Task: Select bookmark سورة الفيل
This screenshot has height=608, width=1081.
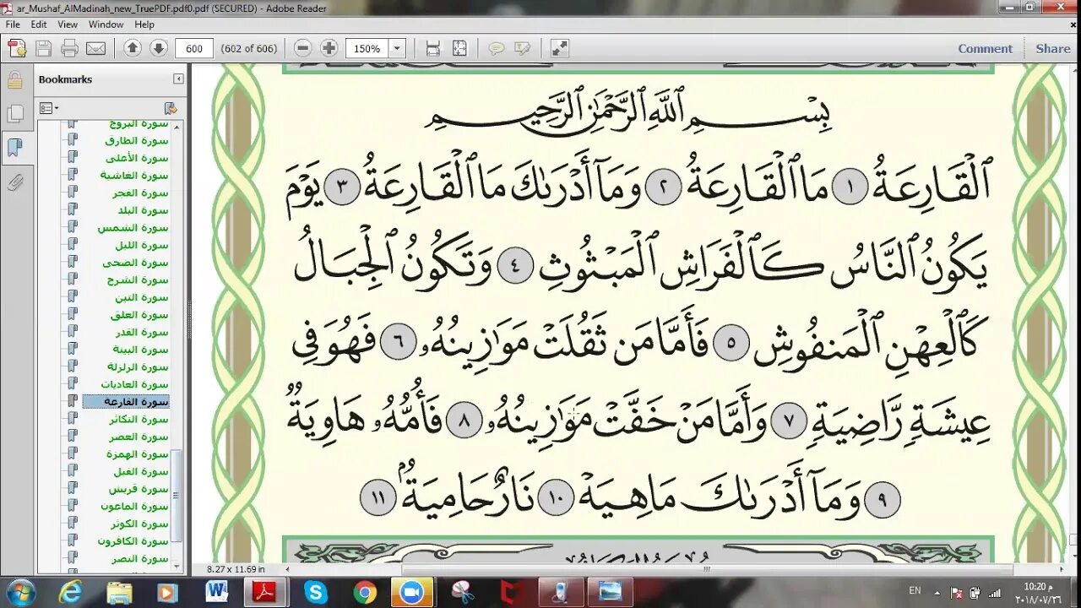Action: pyautogui.click(x=140, y=471)
